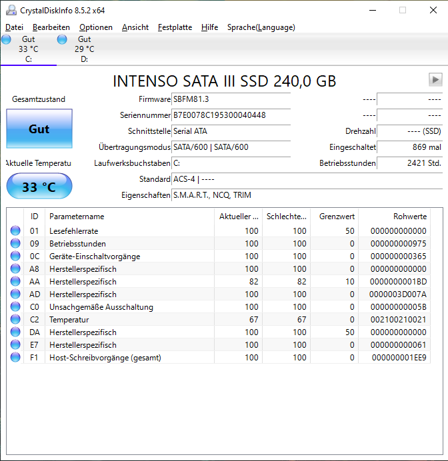The width and height of the screenshot is (448, 461).
Task: Click the blue Gut health status button
Action: click(39, 129)
